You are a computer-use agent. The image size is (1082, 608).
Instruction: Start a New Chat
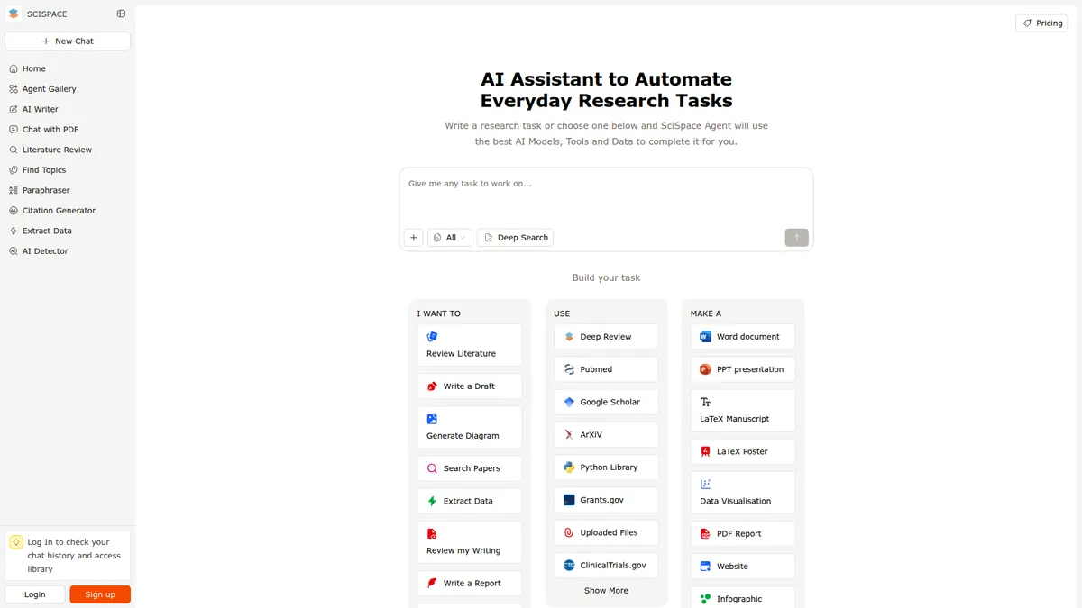(68, 41)
